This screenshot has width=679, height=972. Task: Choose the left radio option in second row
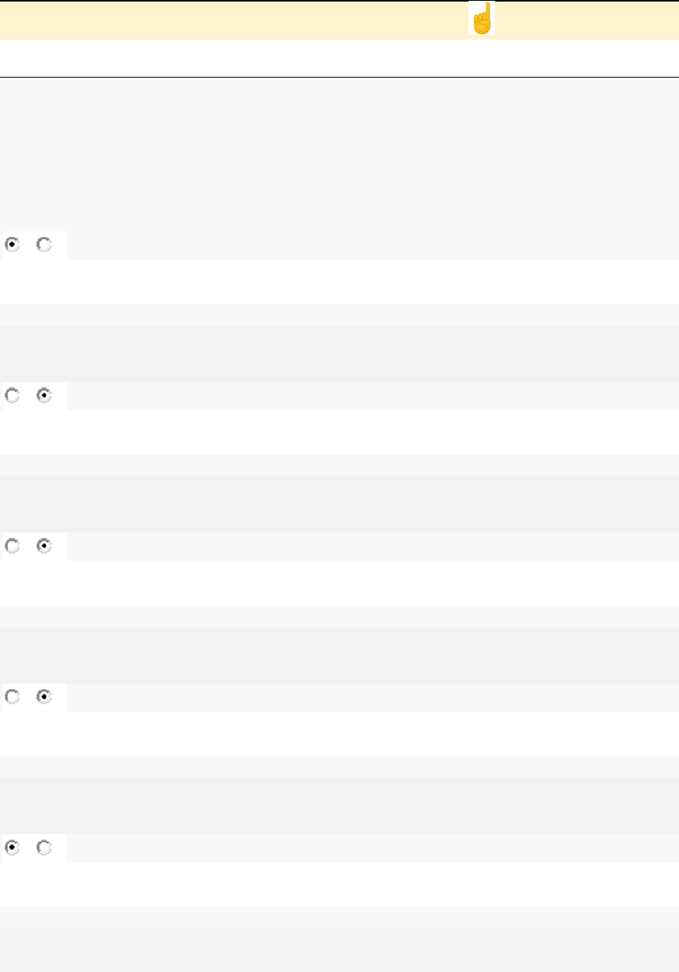click(x=12, y=396)
